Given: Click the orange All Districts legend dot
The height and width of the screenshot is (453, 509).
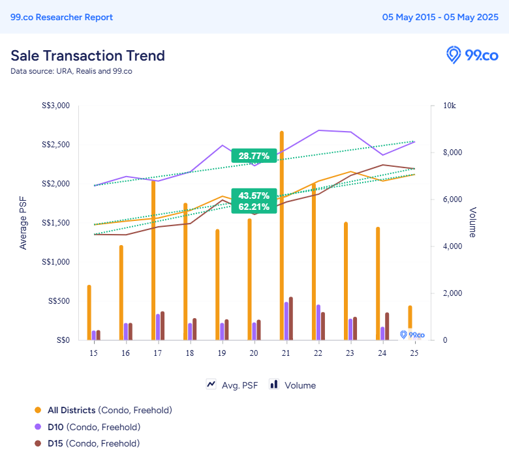Looking at the screenshot, I should tap(38, 410).
